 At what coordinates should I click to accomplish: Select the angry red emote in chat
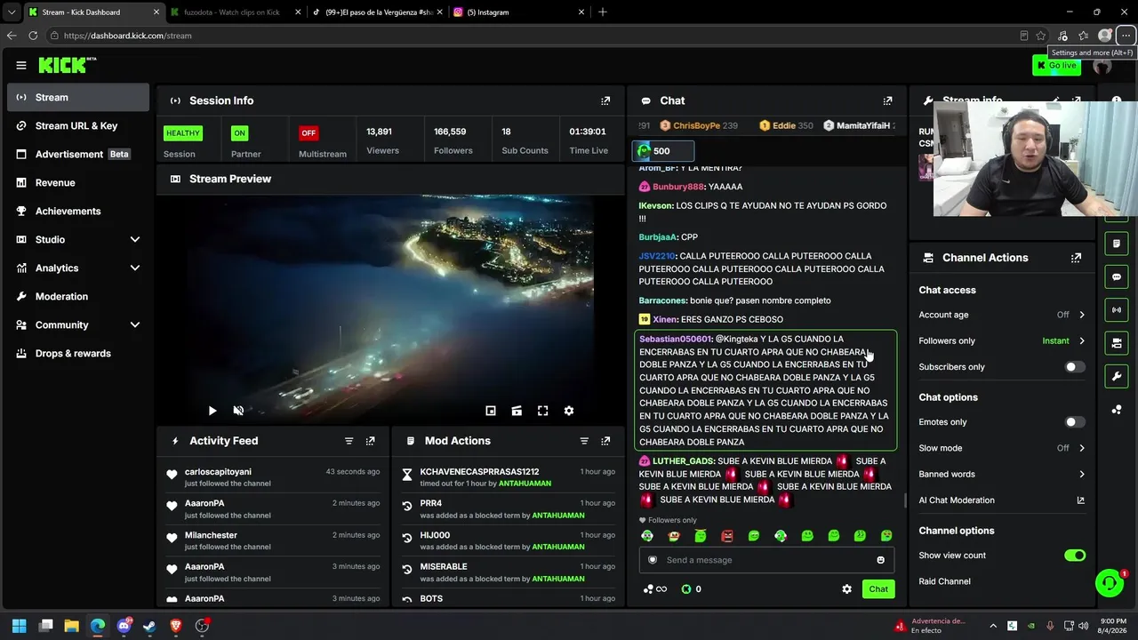(727, 536)
